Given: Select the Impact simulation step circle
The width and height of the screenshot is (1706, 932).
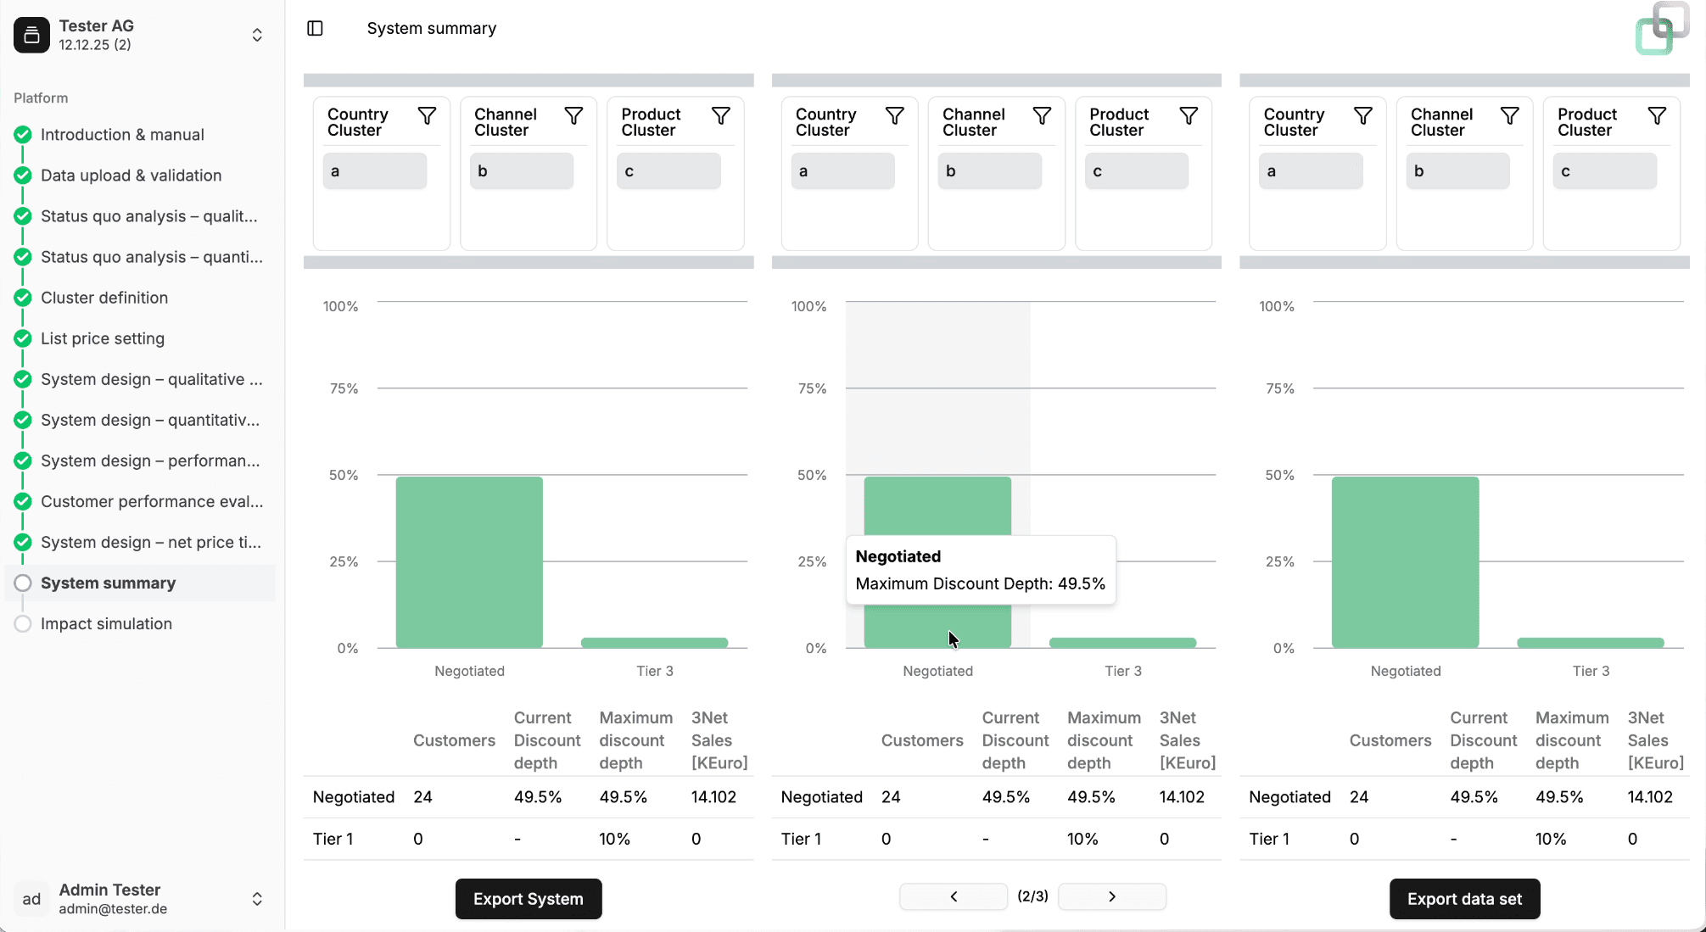Looking at the screenshot, I should point(23,623).
